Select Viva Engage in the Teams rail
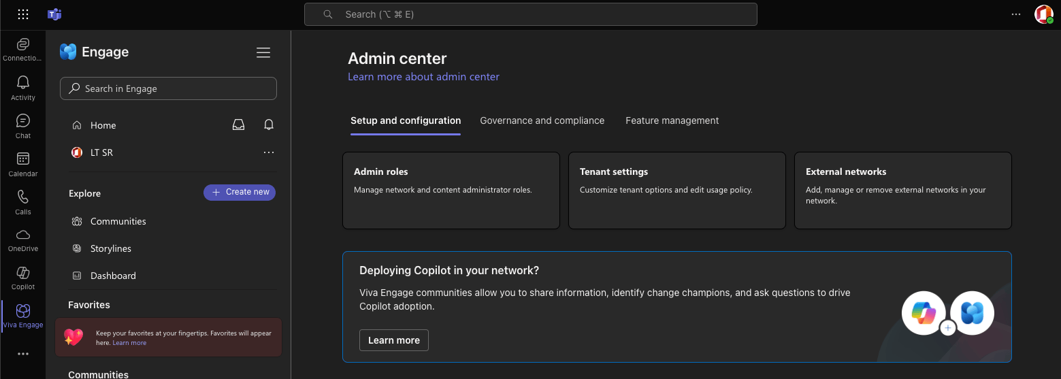Viewport: 1061px width, 379px height. point(22,316)
